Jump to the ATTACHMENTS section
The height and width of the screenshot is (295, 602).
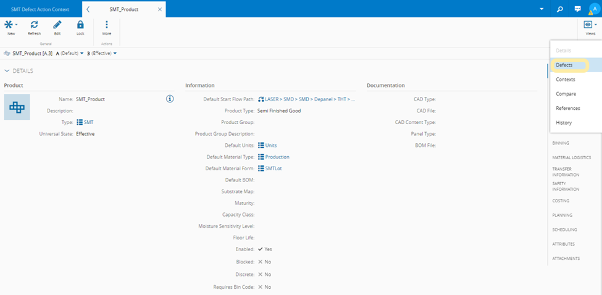click(x=566, y=259)
